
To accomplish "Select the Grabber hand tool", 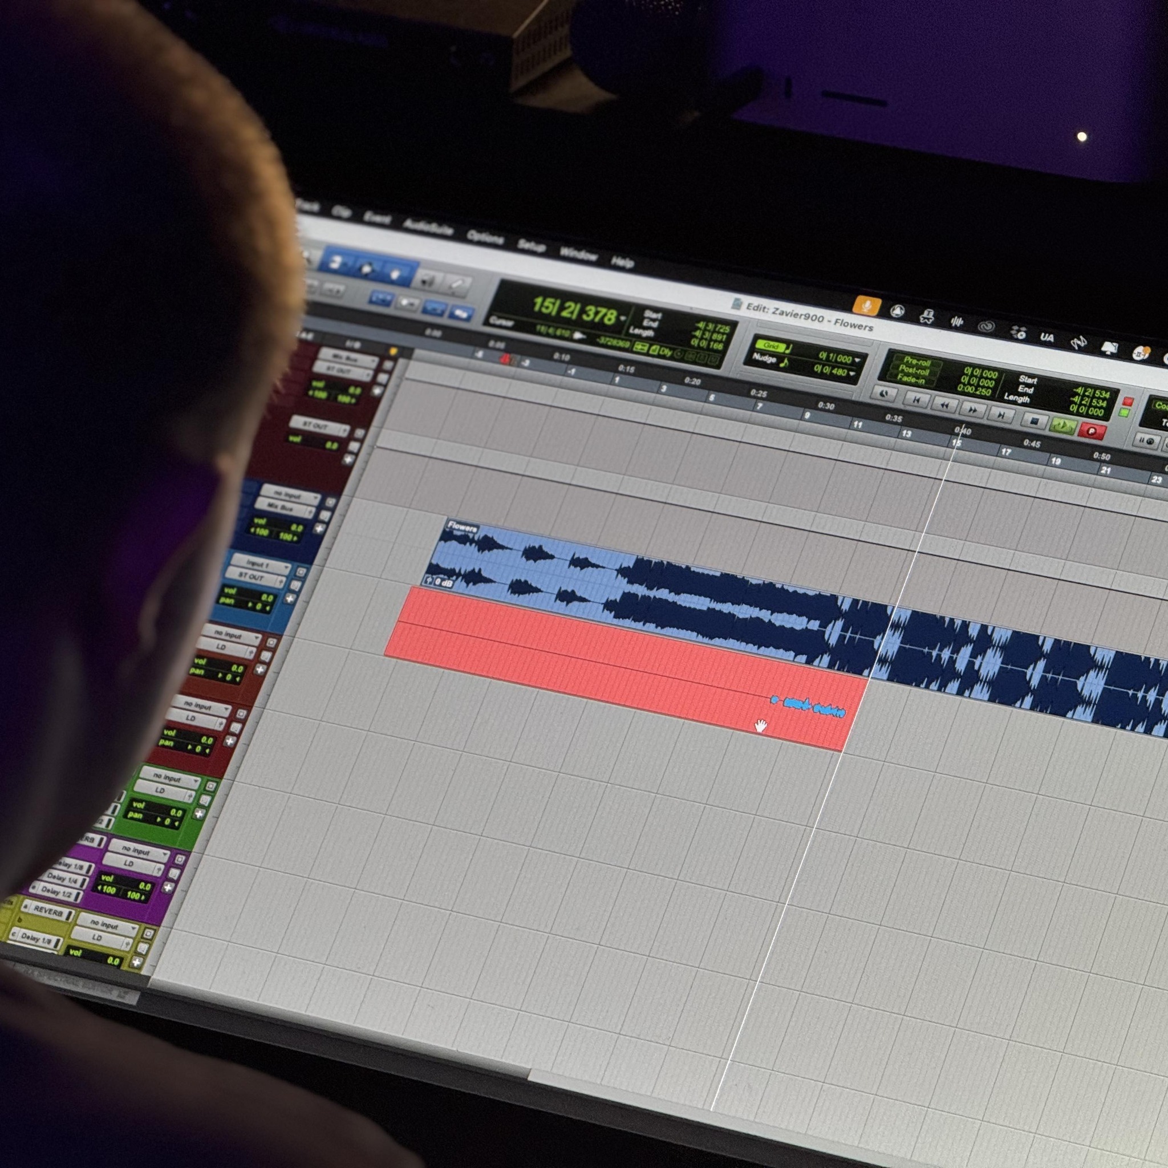I will [396, 274].
